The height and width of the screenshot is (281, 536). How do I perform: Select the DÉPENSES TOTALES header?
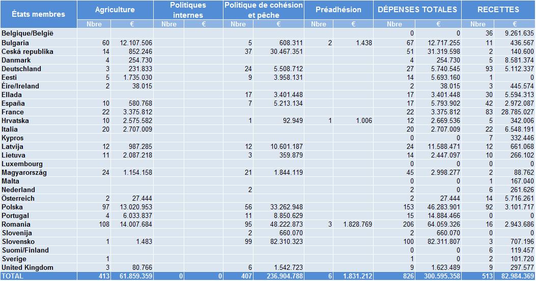click(x=417, y=10)
